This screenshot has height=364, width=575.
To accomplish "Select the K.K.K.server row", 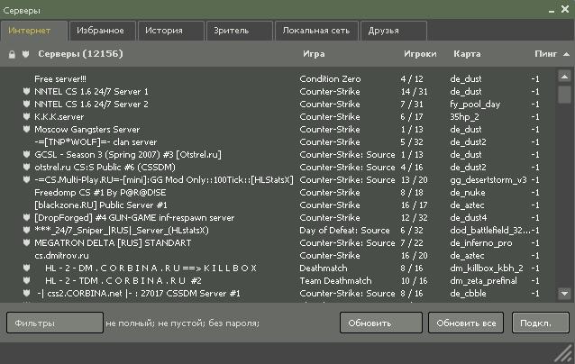I will point(278,116).
